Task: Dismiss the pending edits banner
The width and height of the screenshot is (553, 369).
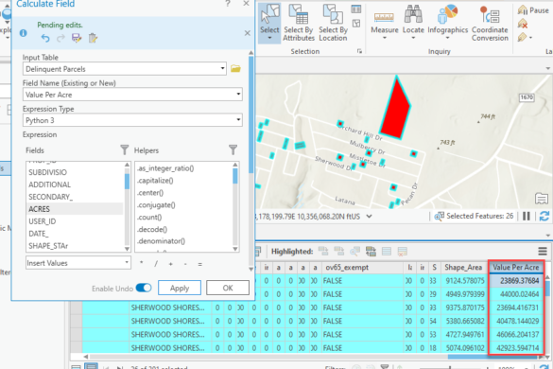Action: 248,33
